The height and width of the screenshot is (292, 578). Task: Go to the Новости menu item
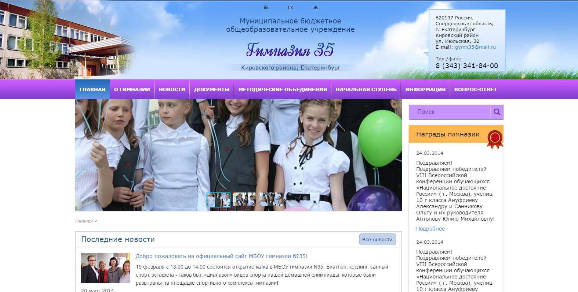[172, 89]
